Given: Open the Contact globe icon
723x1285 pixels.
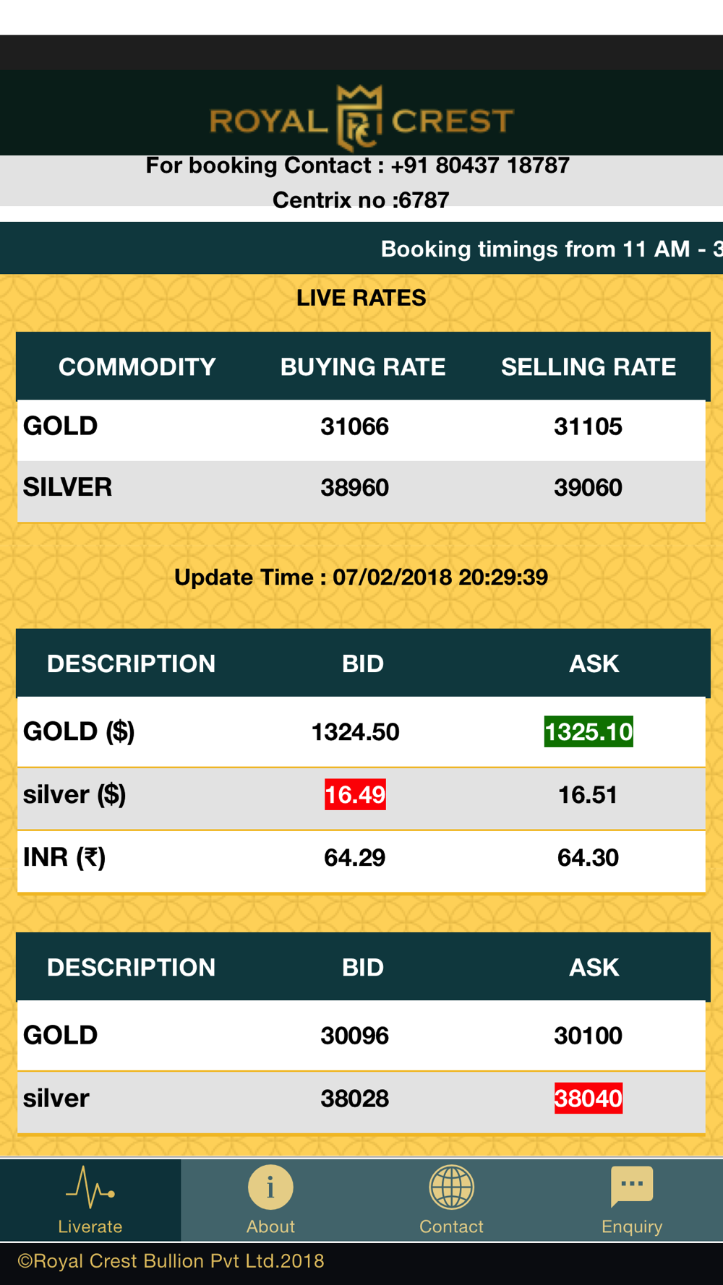Looking at the screenshot, I should click(451, 1187).
